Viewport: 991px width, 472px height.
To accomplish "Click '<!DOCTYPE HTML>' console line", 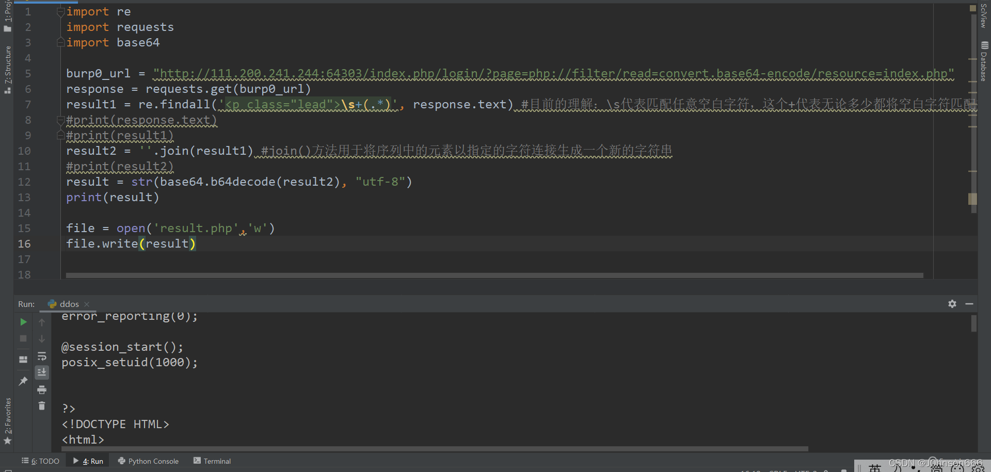I will (x=115, y=425).
